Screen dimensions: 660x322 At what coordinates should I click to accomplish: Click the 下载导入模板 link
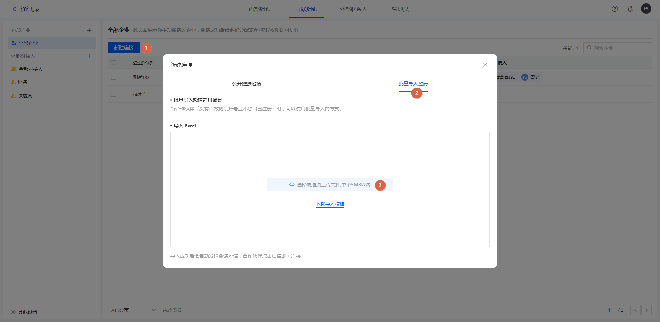330,204
